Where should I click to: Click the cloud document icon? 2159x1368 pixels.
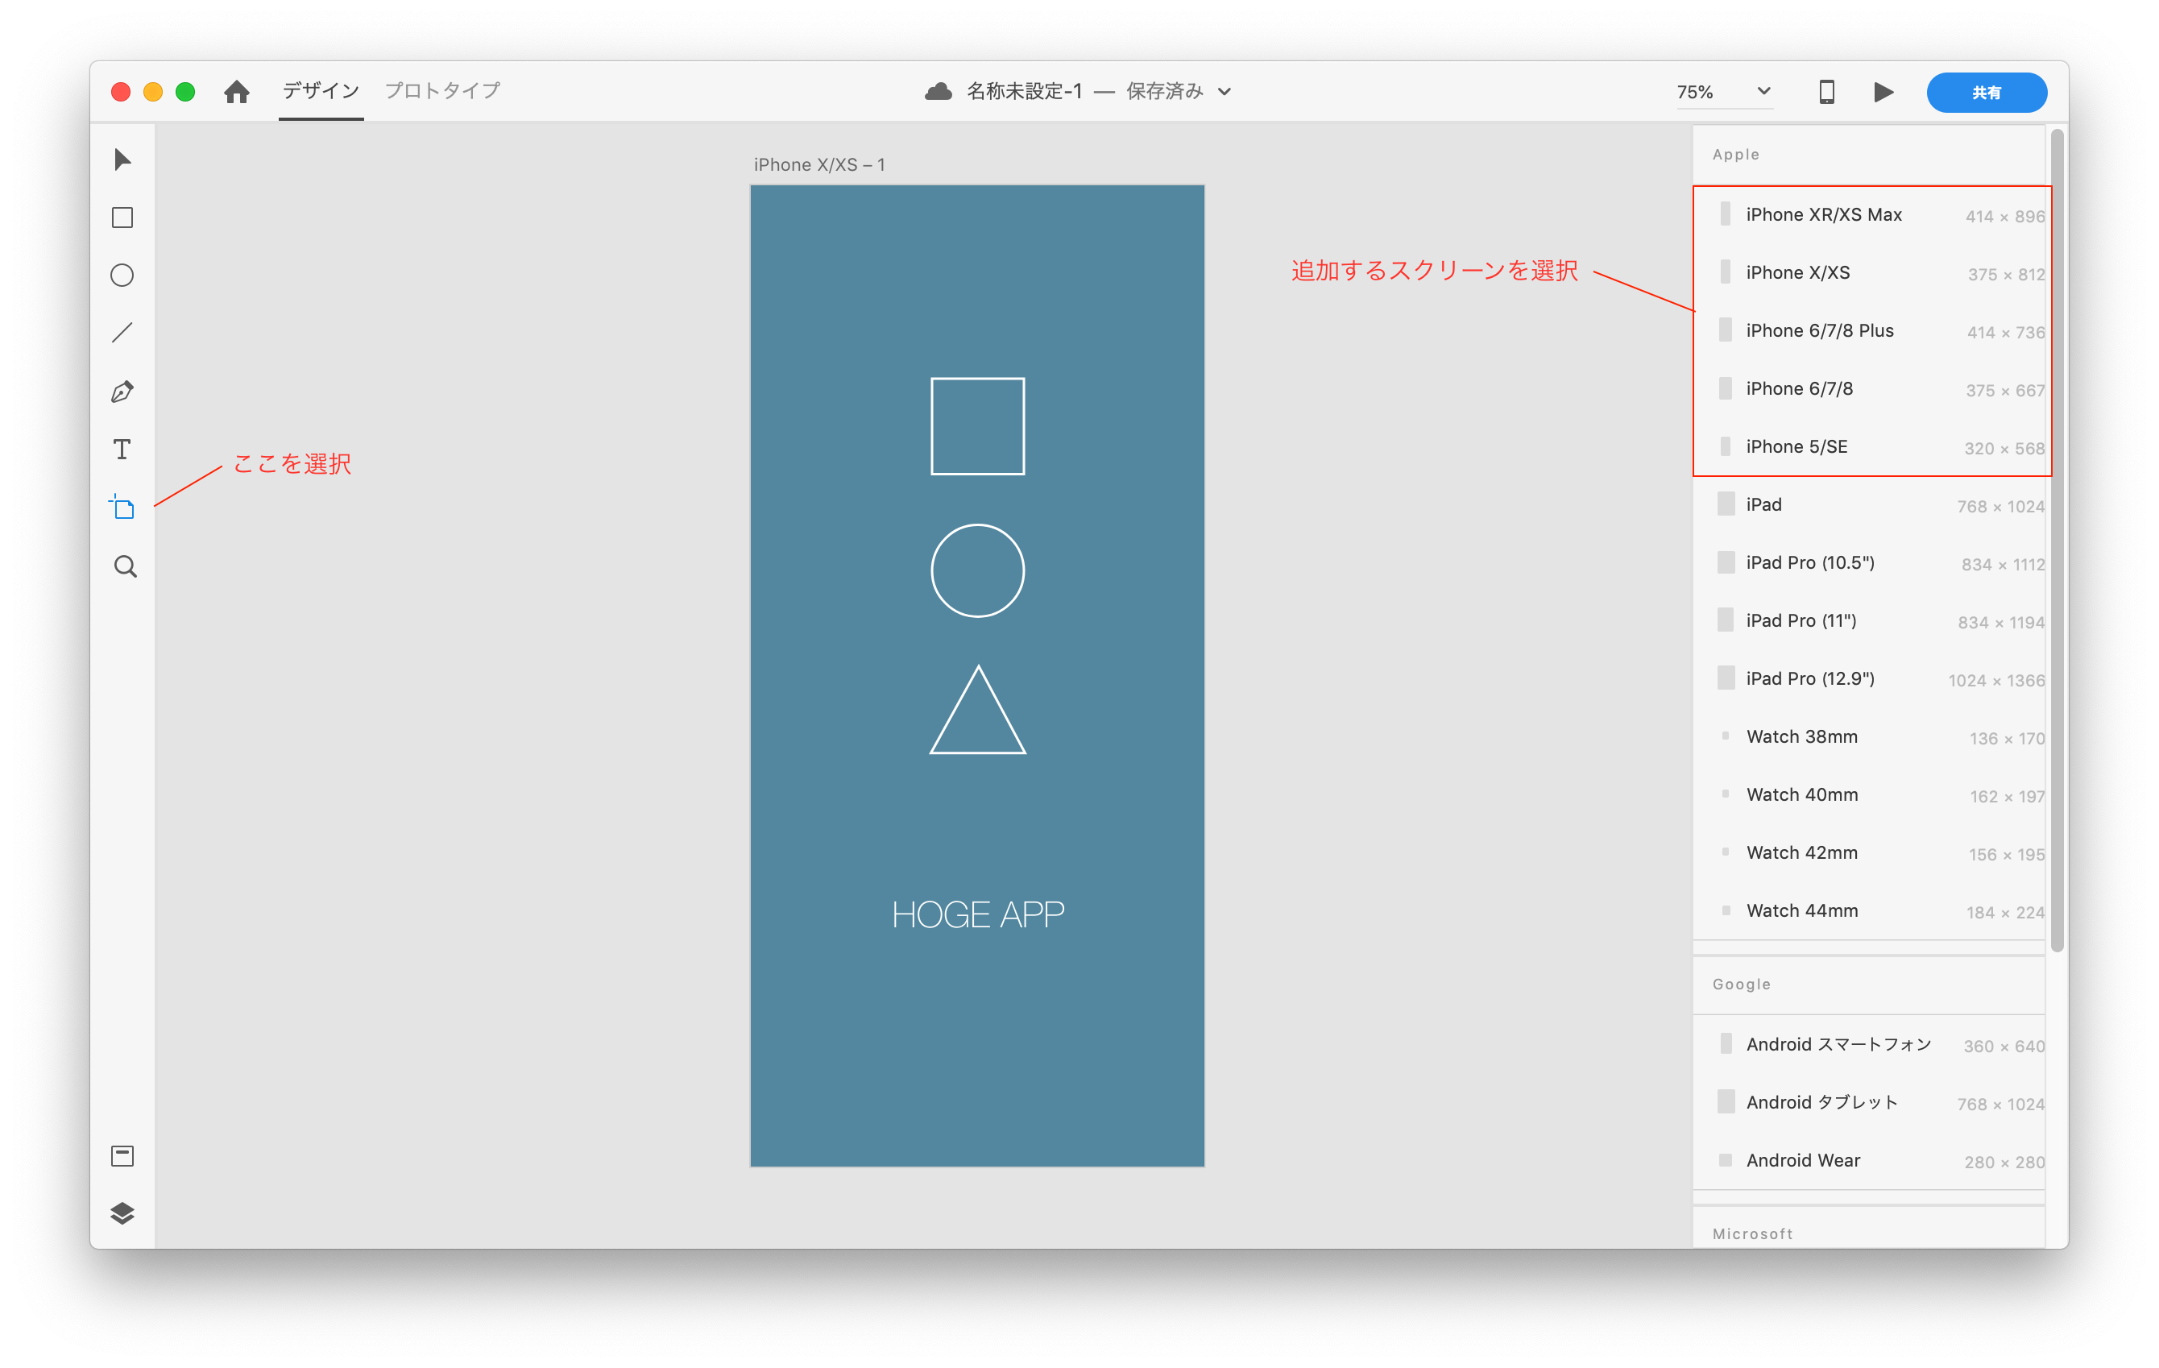938,91
